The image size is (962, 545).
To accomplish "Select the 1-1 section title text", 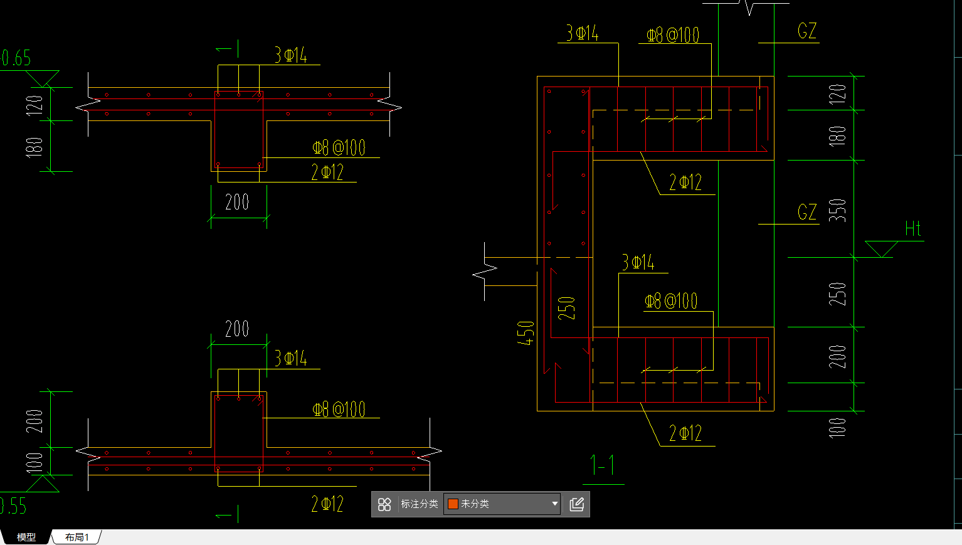I will click(x=602, y=465).
